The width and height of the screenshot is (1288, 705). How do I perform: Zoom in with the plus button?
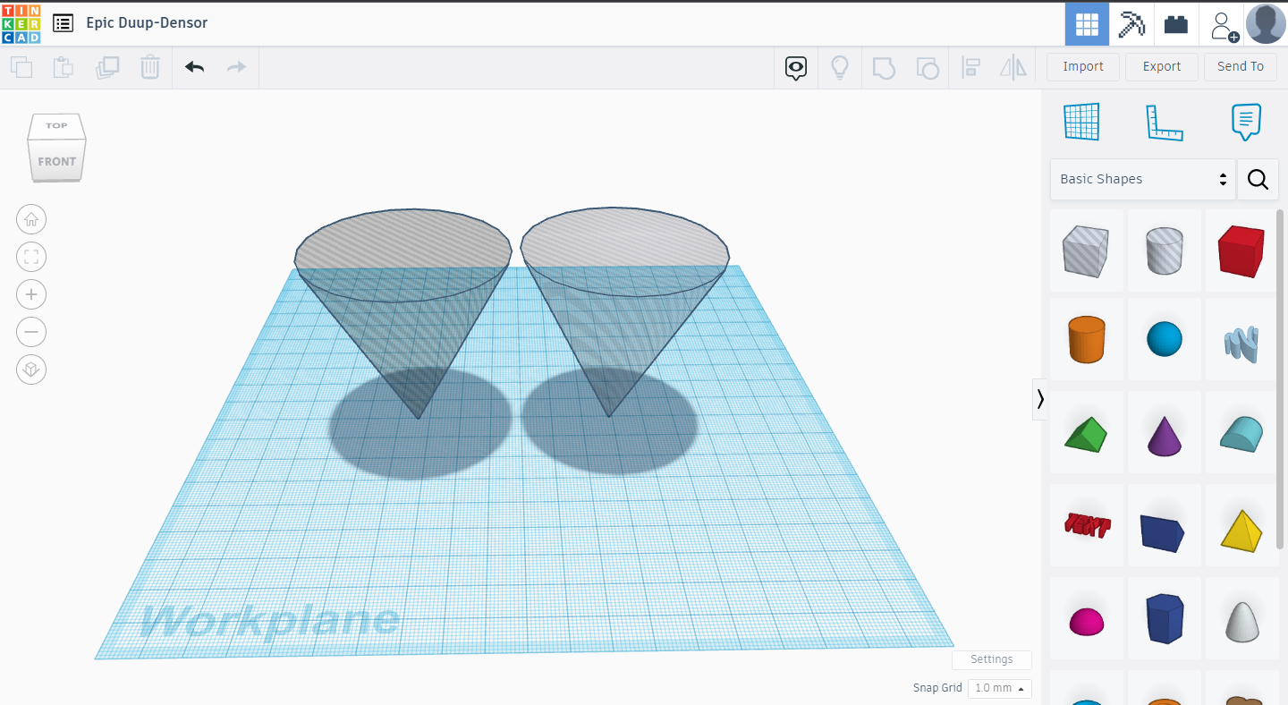tap(31, 294)
